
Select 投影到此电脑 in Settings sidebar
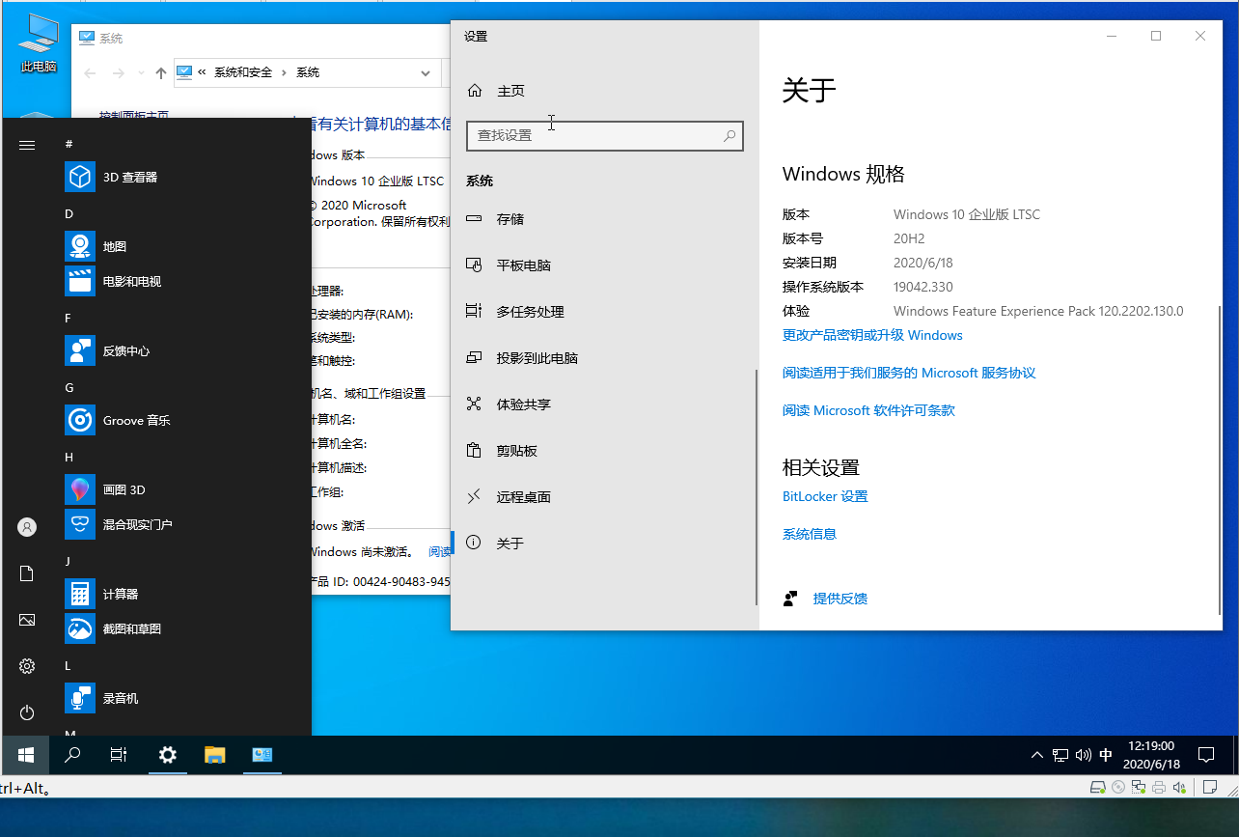(x=605, y=358)
